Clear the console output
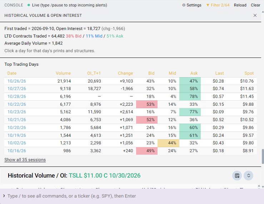 tap(255, 5)
